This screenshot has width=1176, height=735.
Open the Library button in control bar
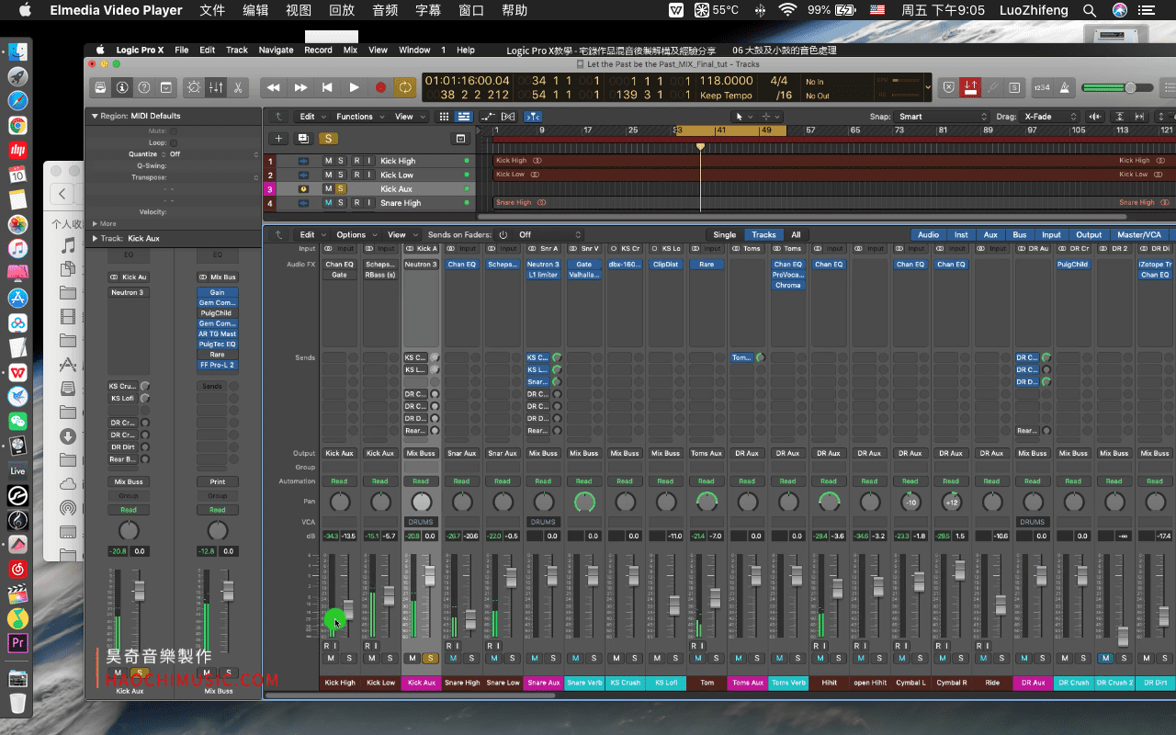101,87
